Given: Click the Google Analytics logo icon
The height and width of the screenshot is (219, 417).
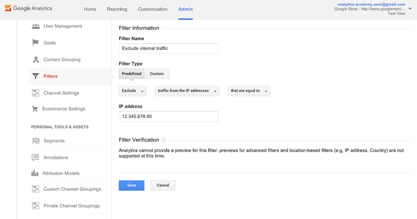Looking at the screenshot, I should [x=8, y=8].
